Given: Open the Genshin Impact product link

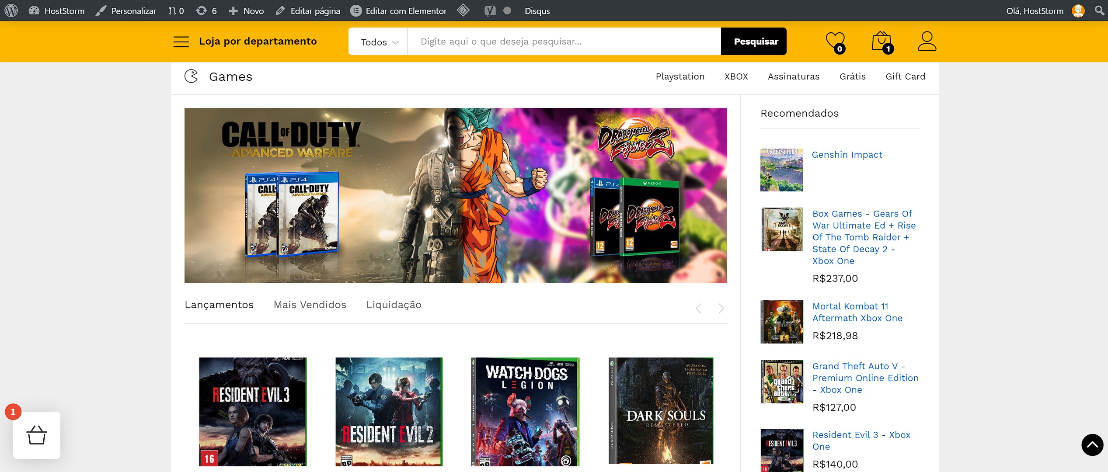Looking at the screenshot, I should 847,155.
